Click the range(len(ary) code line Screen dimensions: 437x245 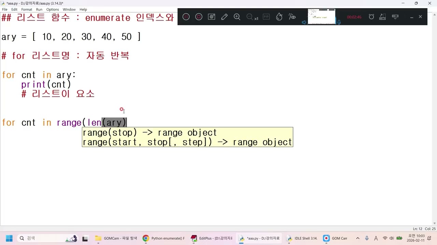pos(64,122)
